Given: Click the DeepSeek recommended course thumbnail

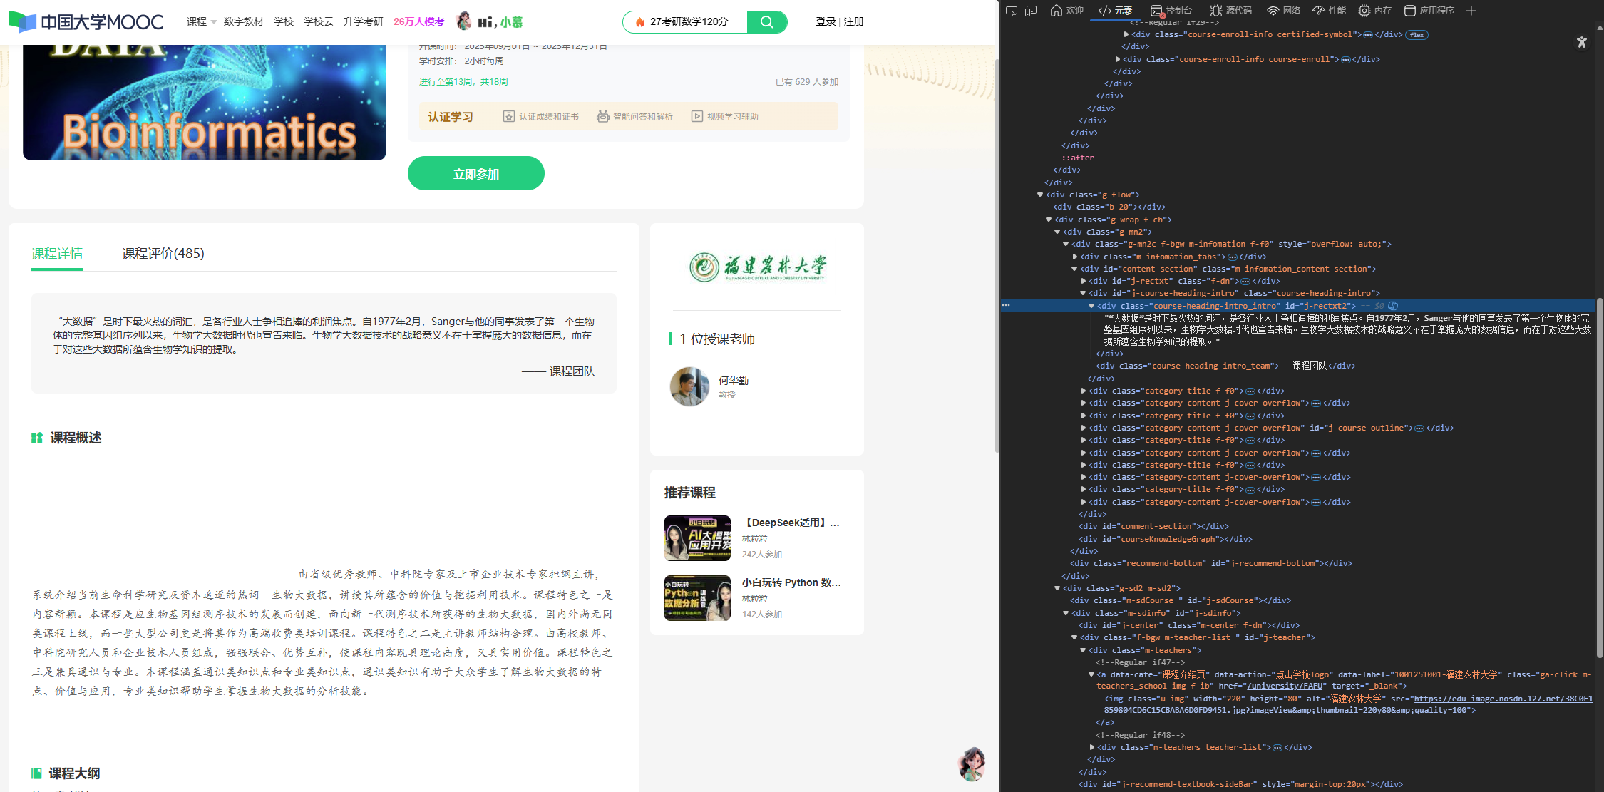Looking at the screenshot, I should 697,538.
